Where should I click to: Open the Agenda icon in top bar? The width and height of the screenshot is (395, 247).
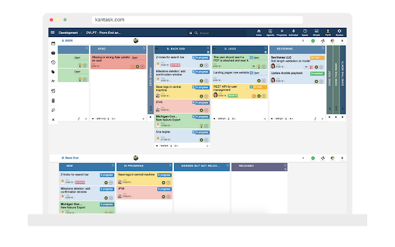click(270, 33)
